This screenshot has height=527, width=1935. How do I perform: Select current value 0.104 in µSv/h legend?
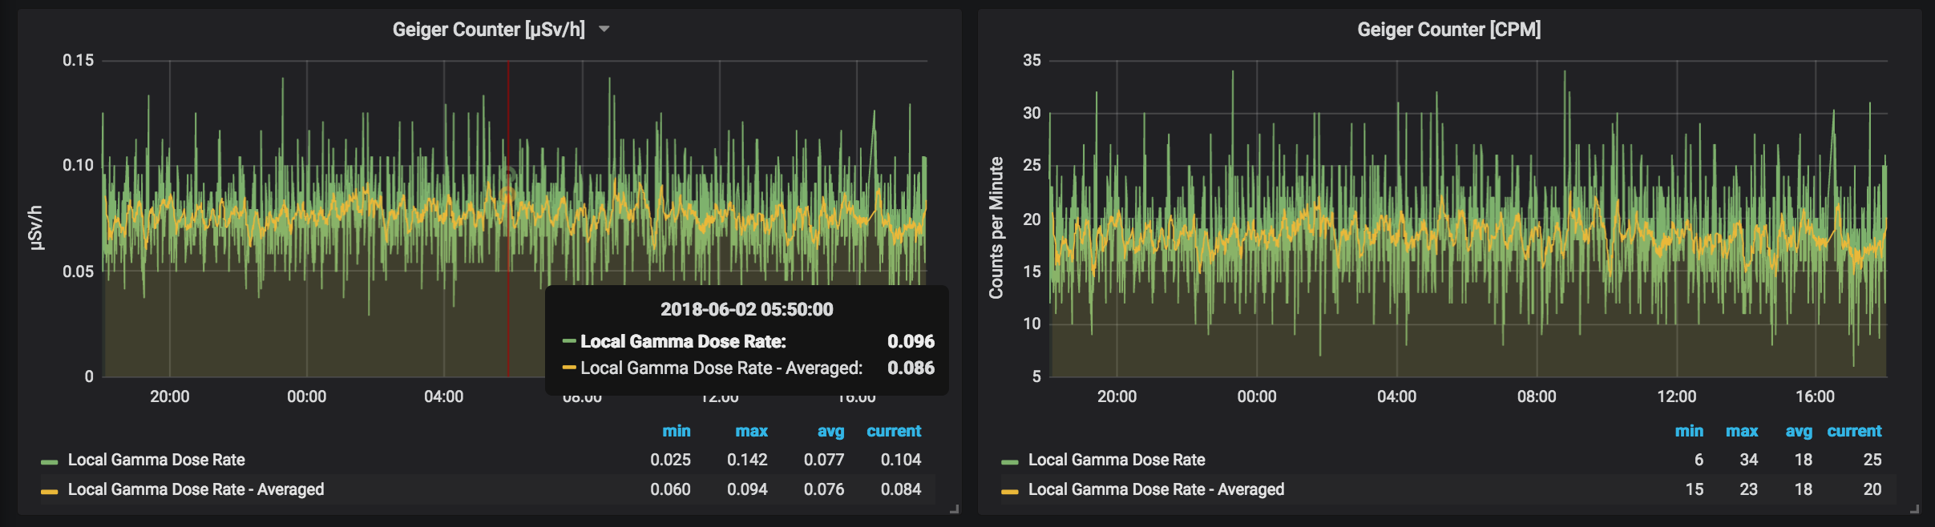pos(901,460)
